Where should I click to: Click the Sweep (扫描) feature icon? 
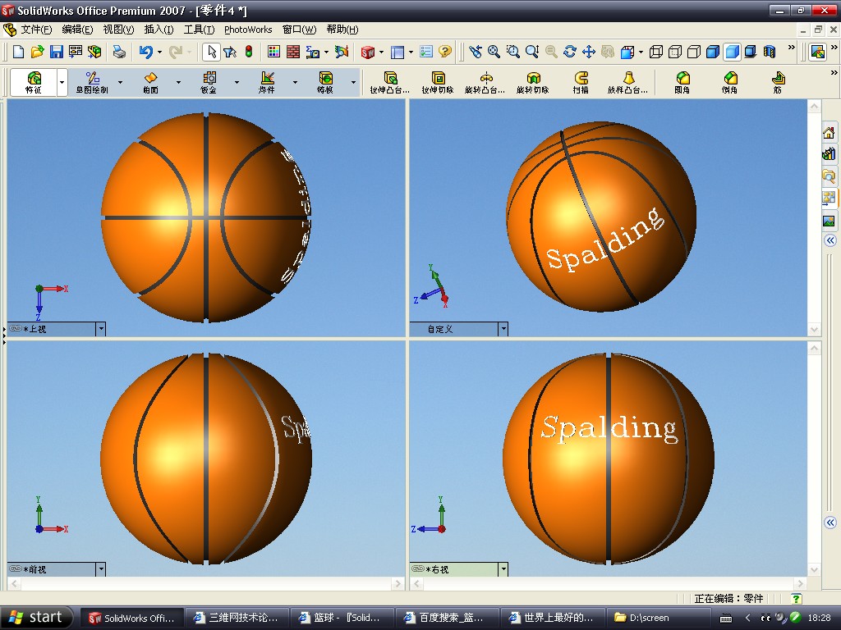coord(581,83)
